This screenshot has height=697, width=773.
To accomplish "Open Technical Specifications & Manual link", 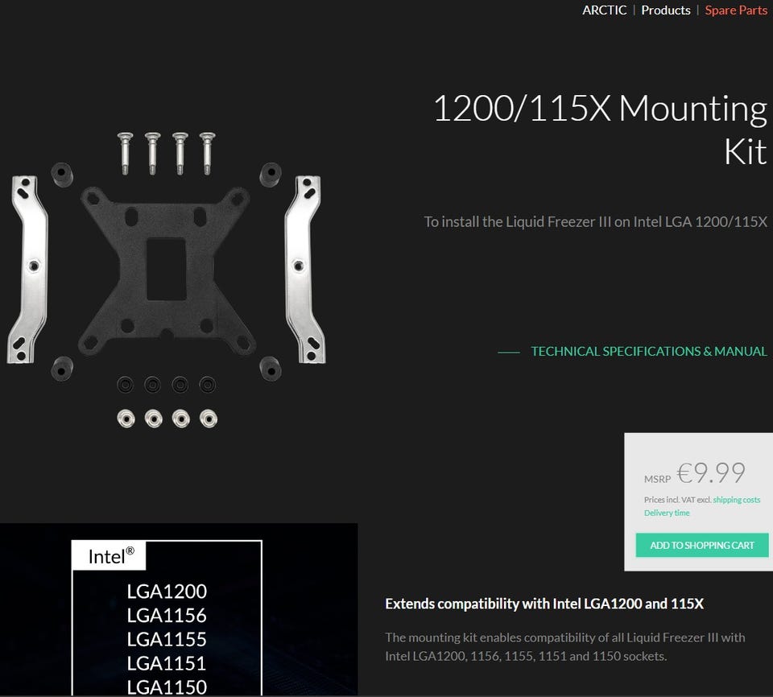I will click(x=649, y=351).
